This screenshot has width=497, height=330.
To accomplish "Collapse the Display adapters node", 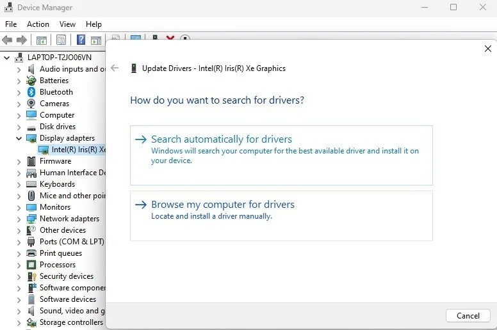I will (x=19, y=138).
